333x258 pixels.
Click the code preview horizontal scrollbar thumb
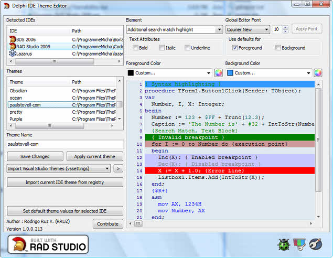pos(138,223)
